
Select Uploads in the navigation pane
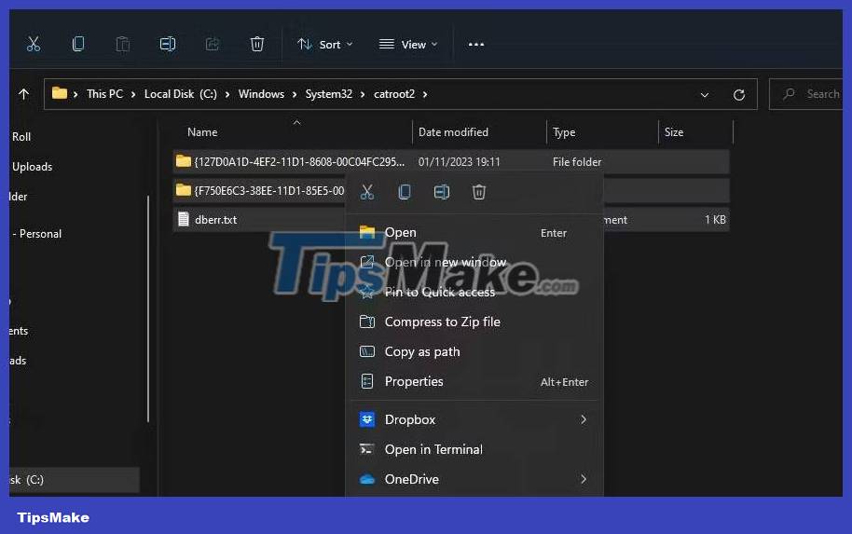[32, 167]
